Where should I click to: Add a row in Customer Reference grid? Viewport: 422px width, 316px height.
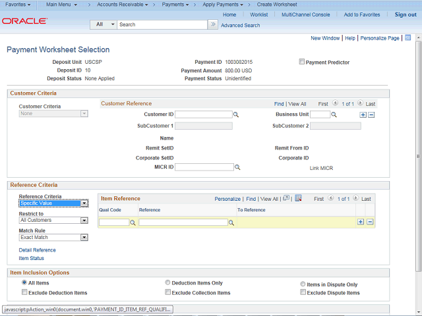coord(362,115)
